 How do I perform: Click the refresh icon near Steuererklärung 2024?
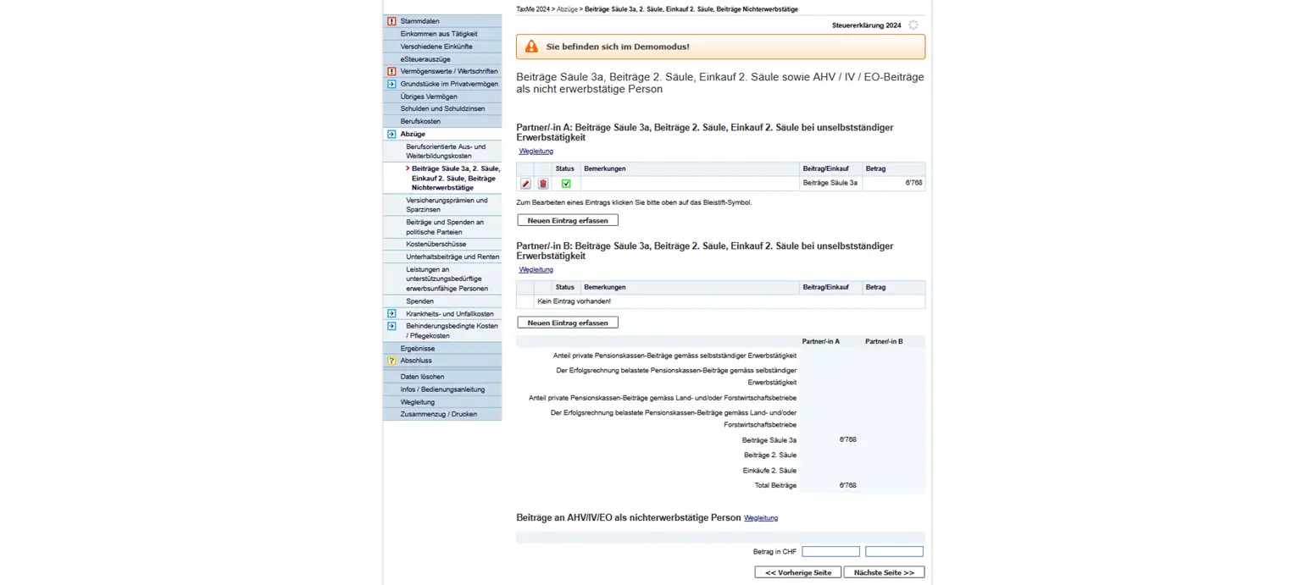[913, 25]
